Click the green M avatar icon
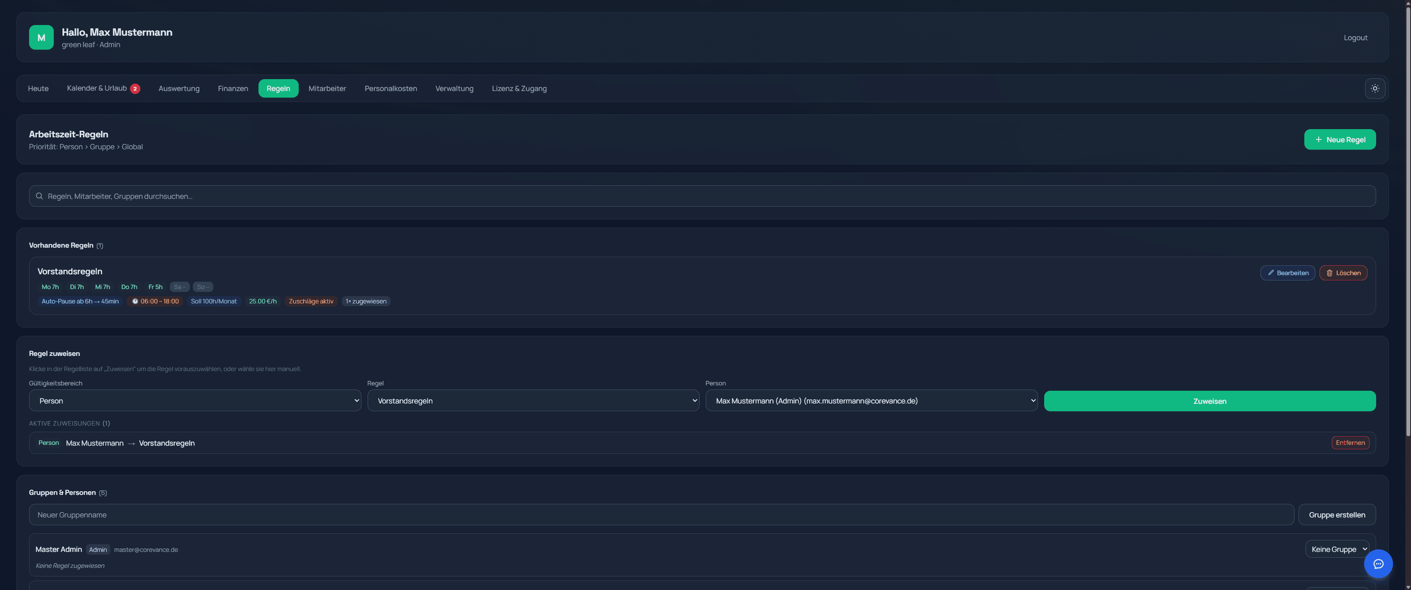The width and height of the screenshot is (1411, 590). pyautogui.click(x=41, y=37)
